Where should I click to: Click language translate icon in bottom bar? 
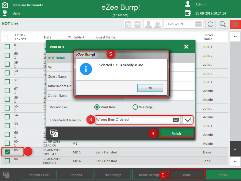click(x=6, y=175)
